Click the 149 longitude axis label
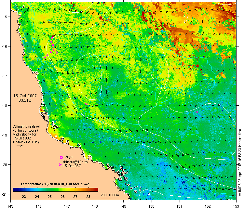This screenshot has width=244, height=208. click(123, 206)
